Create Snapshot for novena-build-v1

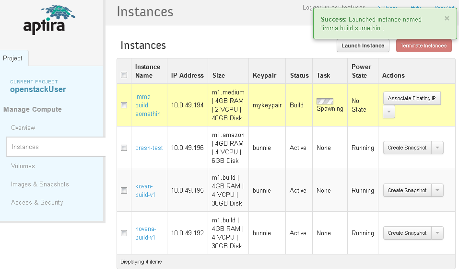pos(407,233)
